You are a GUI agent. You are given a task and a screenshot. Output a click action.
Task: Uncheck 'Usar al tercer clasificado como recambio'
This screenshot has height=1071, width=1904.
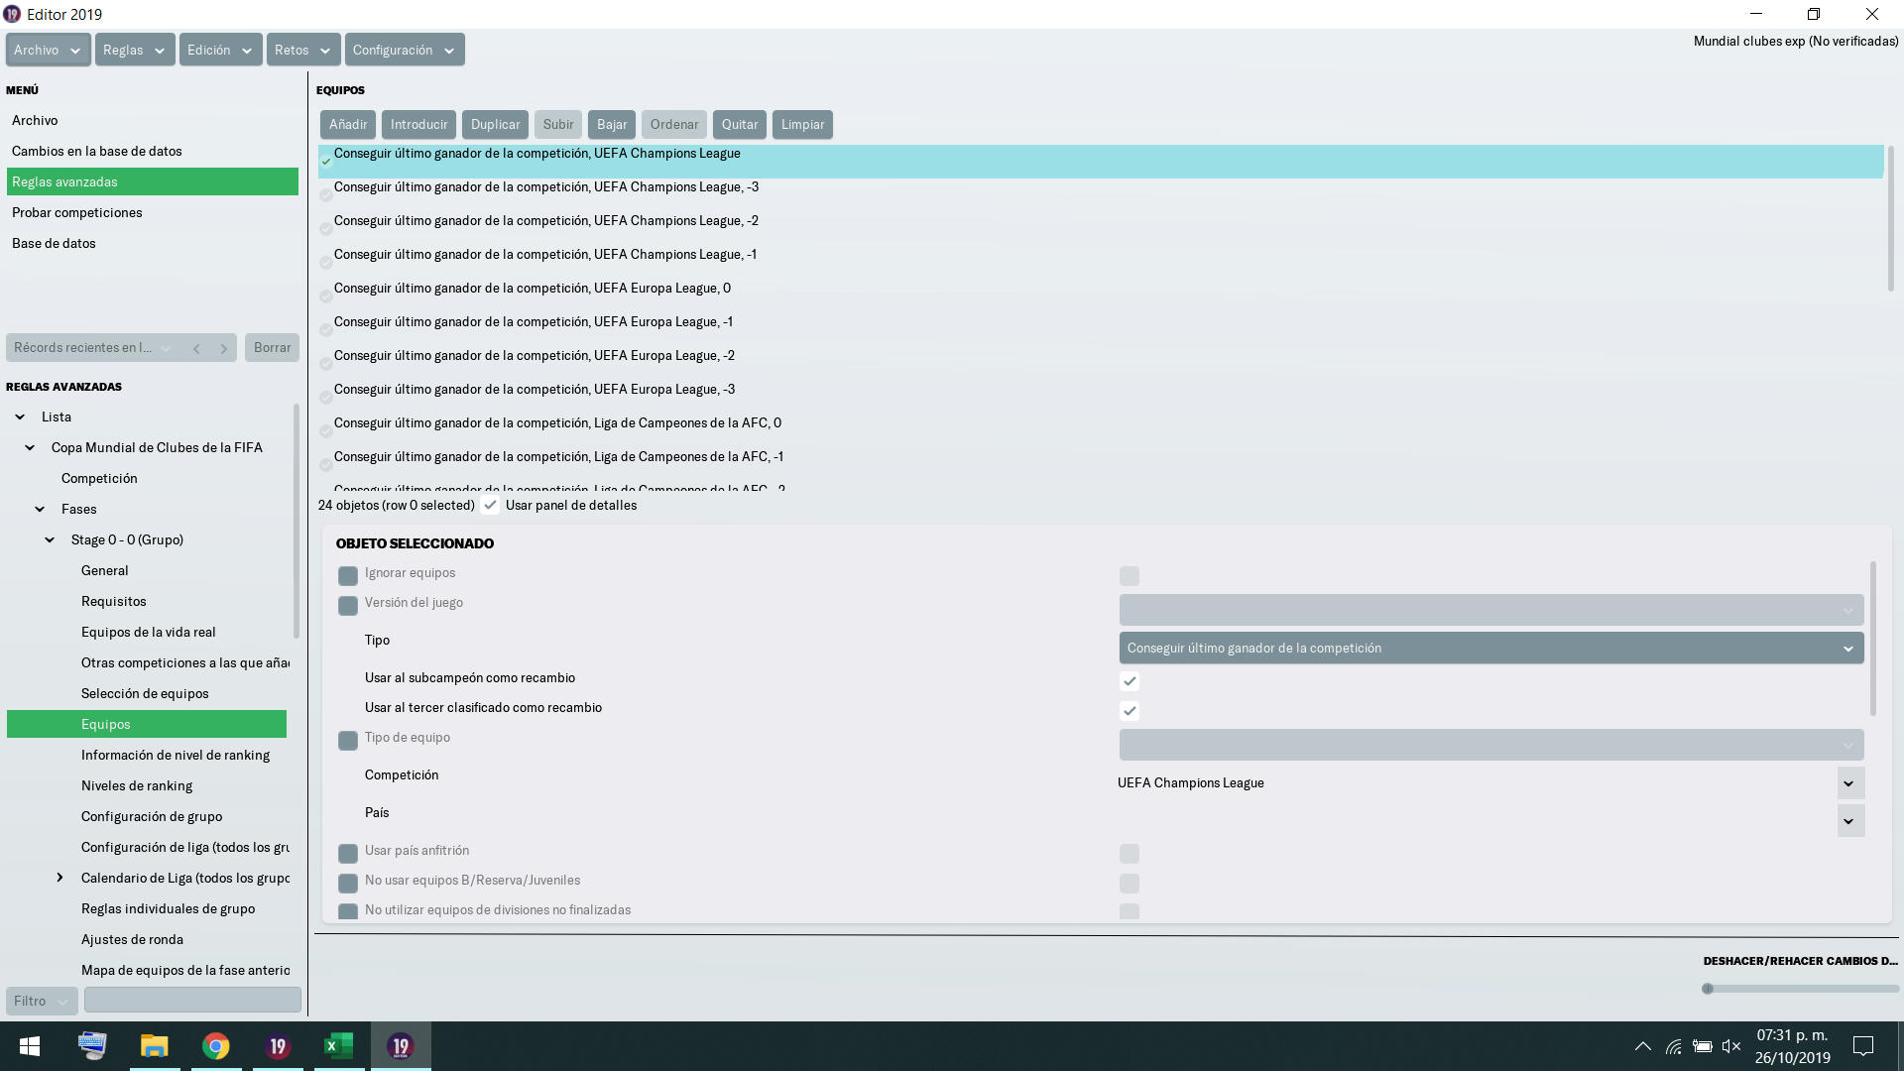point(1130,711)
